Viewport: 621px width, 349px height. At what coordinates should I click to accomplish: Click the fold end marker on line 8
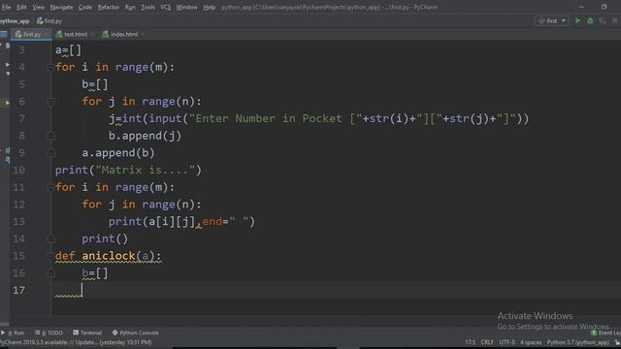tap(50, 136)
